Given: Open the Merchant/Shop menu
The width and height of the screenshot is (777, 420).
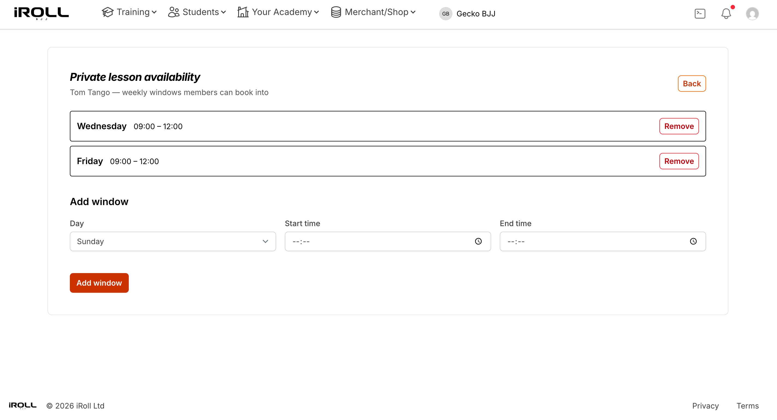Looking at the screenshot, I should pyautogui.click(x=373, y=12).
